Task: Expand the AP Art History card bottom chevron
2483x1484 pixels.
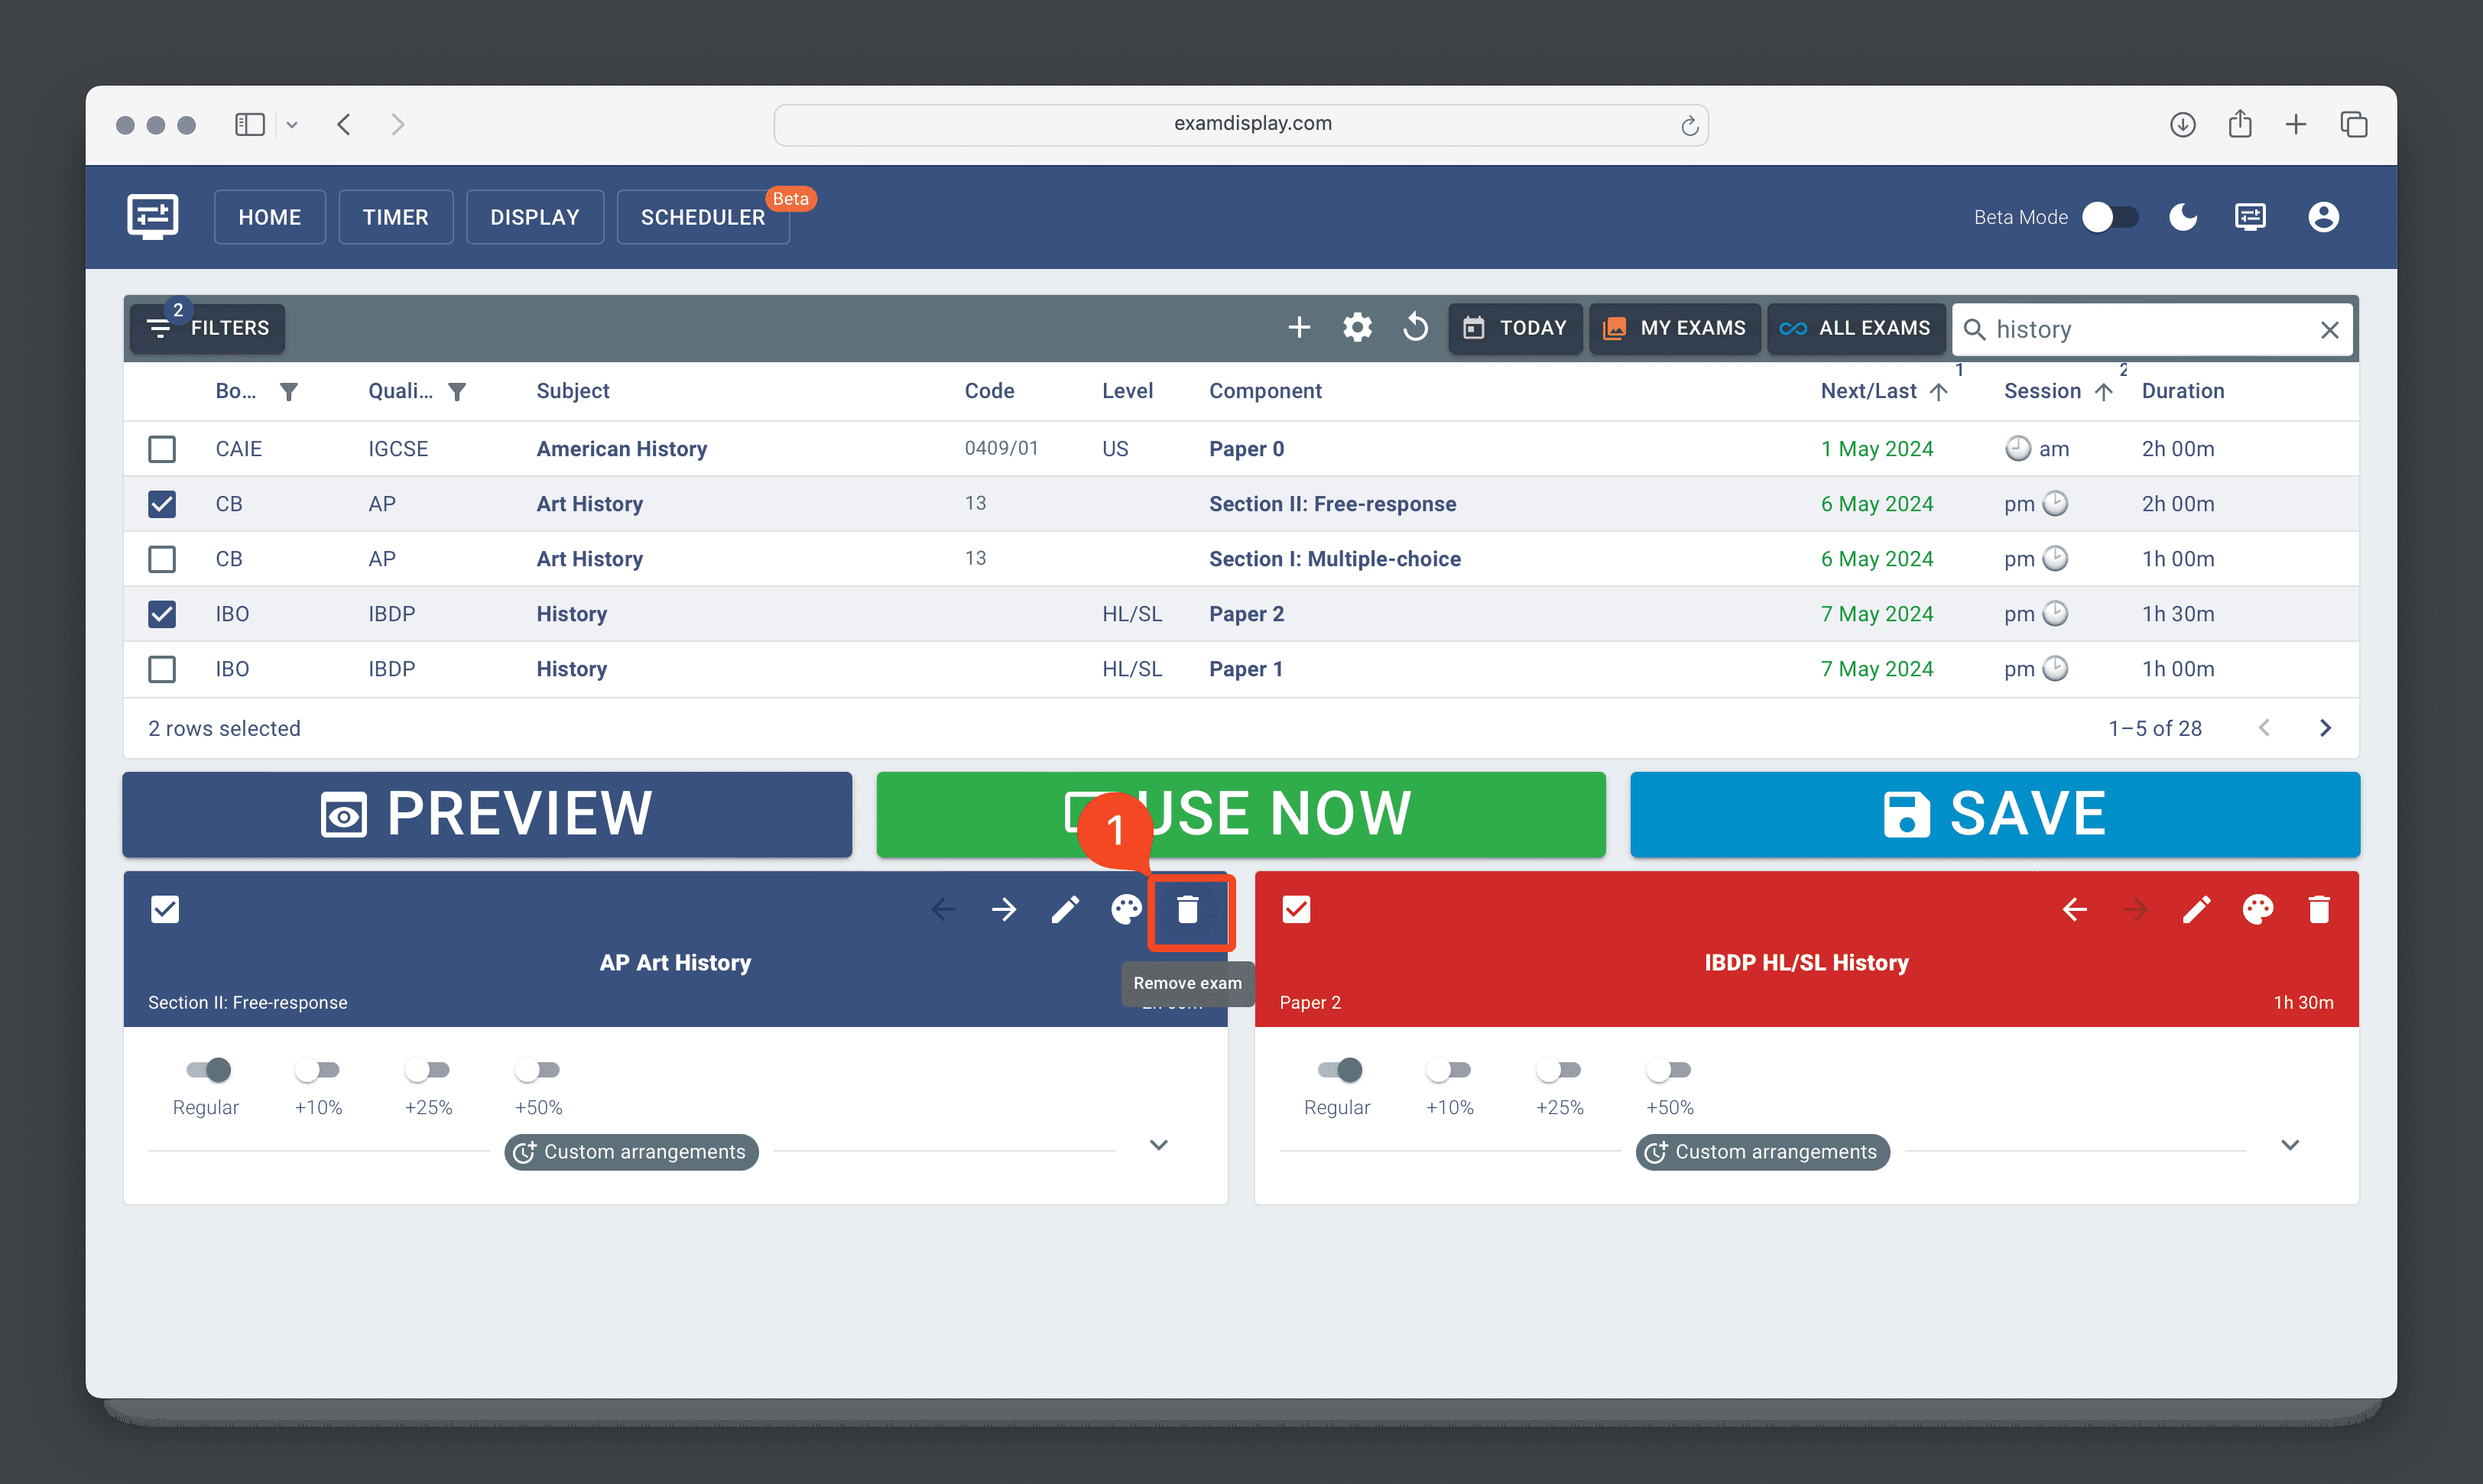Action: (1160, 1146)
